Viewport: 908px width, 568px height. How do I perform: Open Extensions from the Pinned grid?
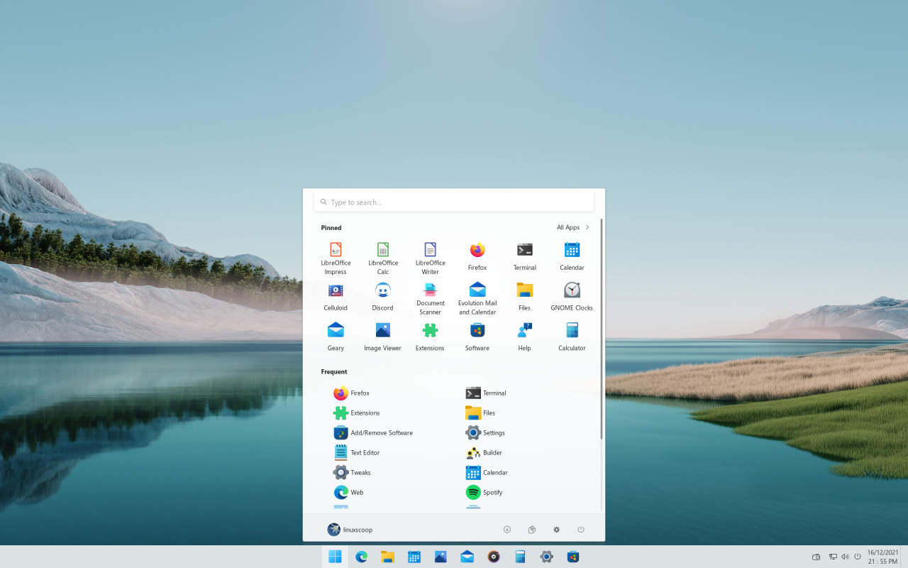coord(430,338)
